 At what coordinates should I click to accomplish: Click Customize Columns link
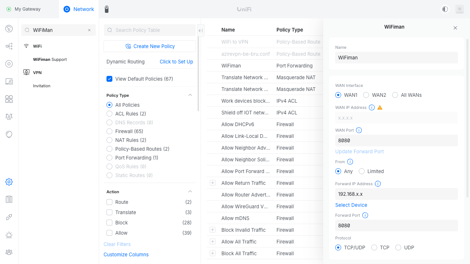[126, 254]
